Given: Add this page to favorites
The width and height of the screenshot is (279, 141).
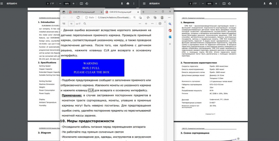Looking at the screenshot, I should 140,17.
